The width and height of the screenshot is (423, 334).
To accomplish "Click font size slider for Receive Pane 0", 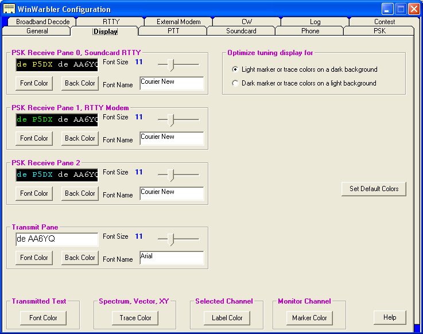I will click(x=178, y=65).
